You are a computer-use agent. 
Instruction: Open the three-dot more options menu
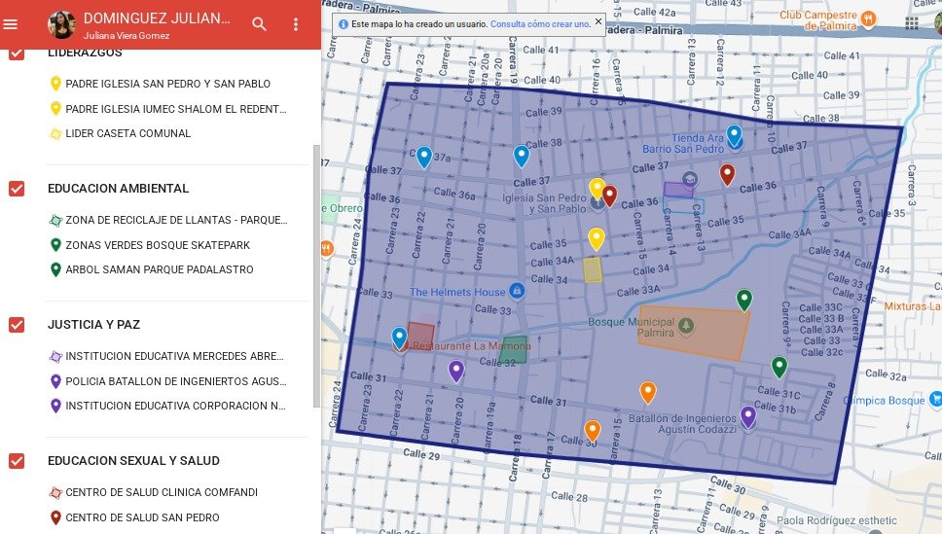pyautogui.click(x=296, y=24)
